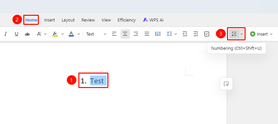Apply yellow highlight color

tap(55, 34)
